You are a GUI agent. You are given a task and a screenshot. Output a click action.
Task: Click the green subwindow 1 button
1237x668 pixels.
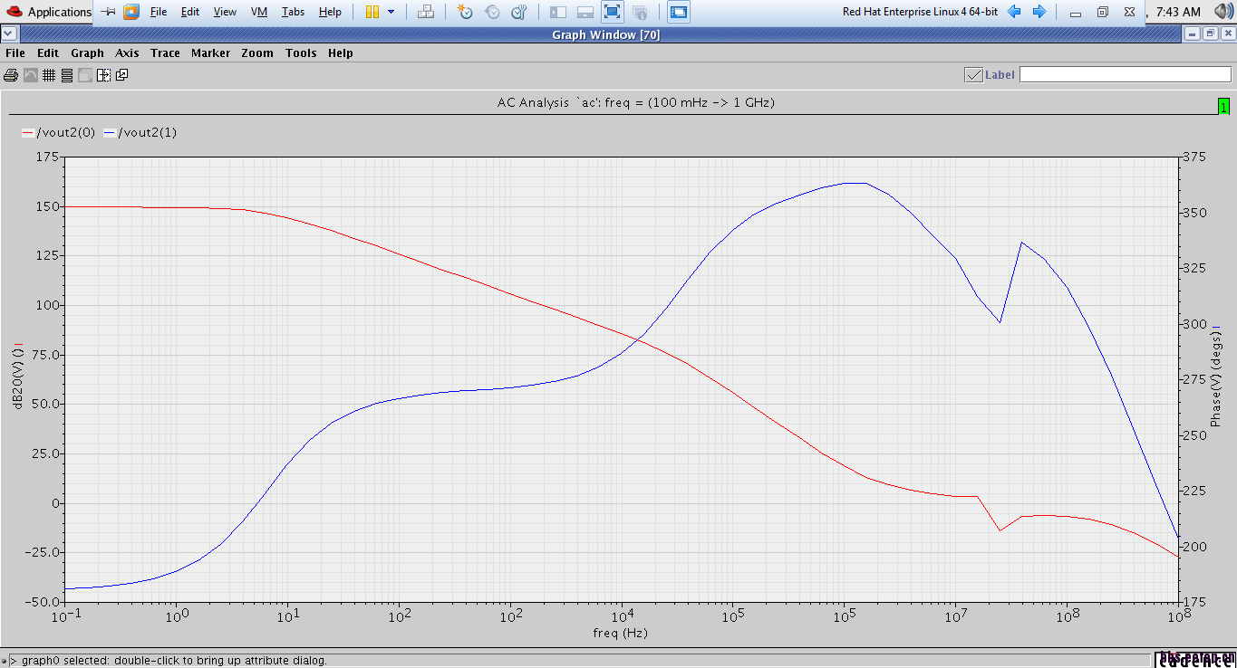click(x=1223, y=107)
